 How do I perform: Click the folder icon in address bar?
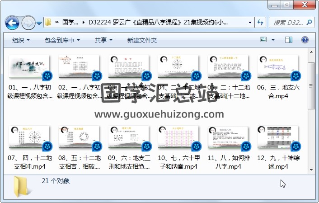48,22
